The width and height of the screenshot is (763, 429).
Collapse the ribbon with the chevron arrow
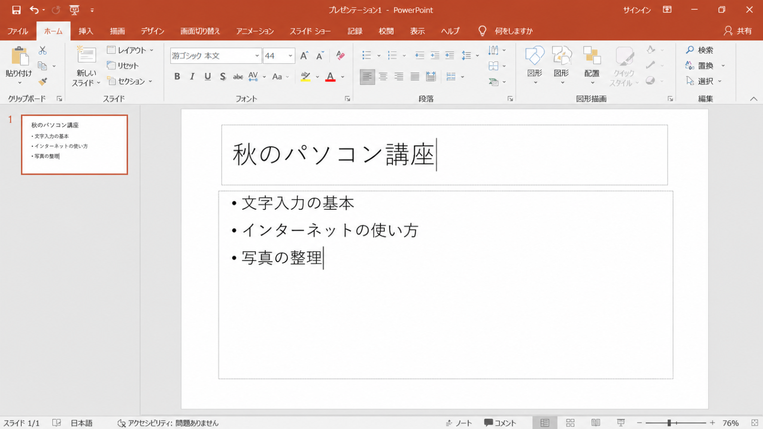[753, 99]
